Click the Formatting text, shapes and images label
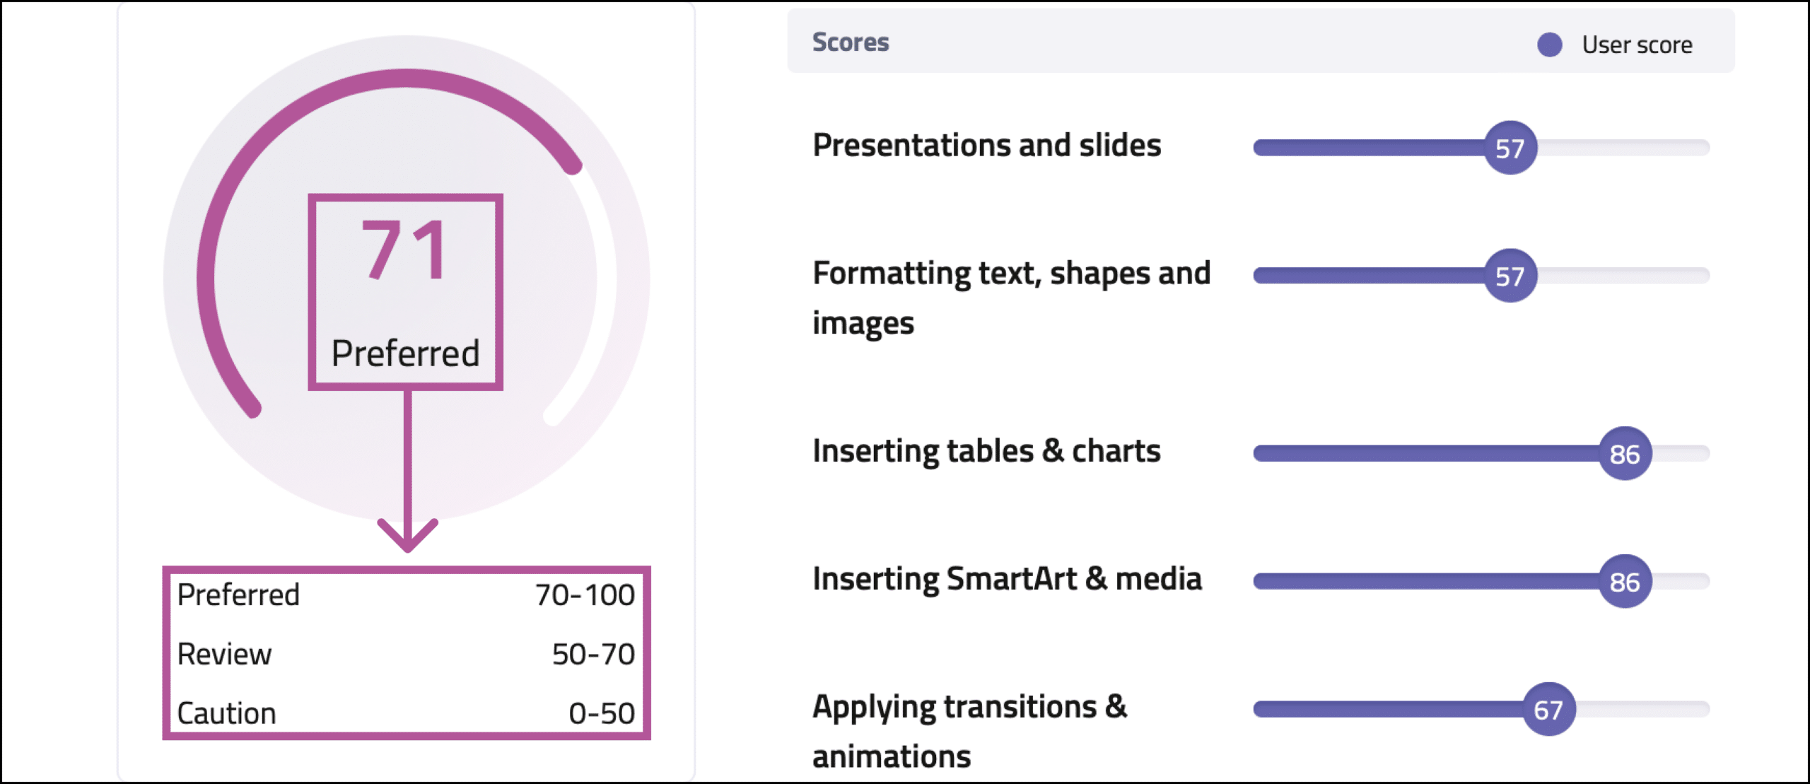Viewport: 1810px width, 784px height. point(1011,298)
